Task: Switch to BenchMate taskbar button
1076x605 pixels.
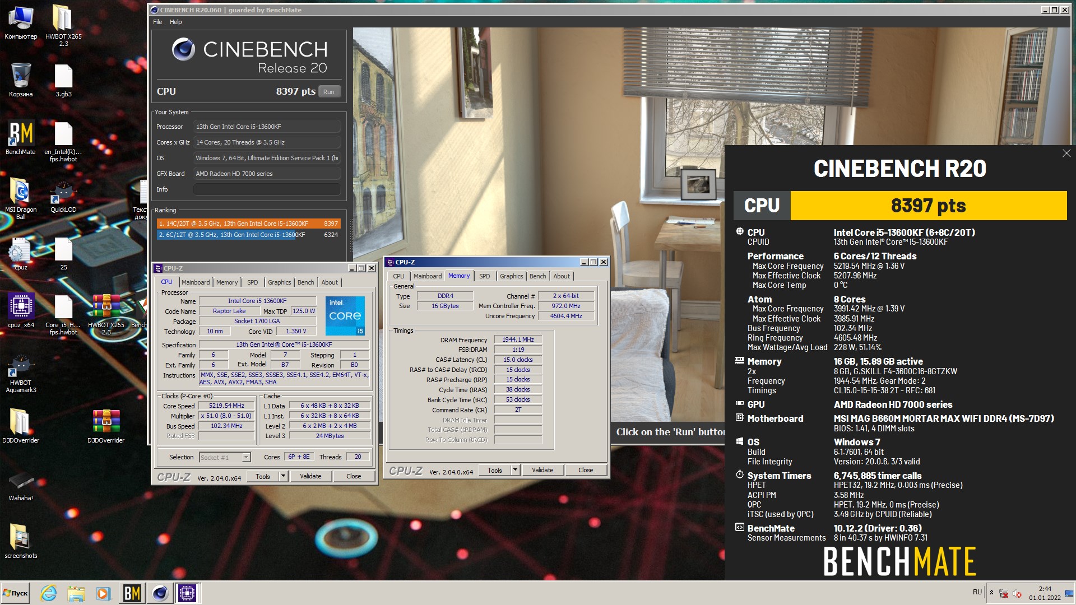Action: coord(132,593)
